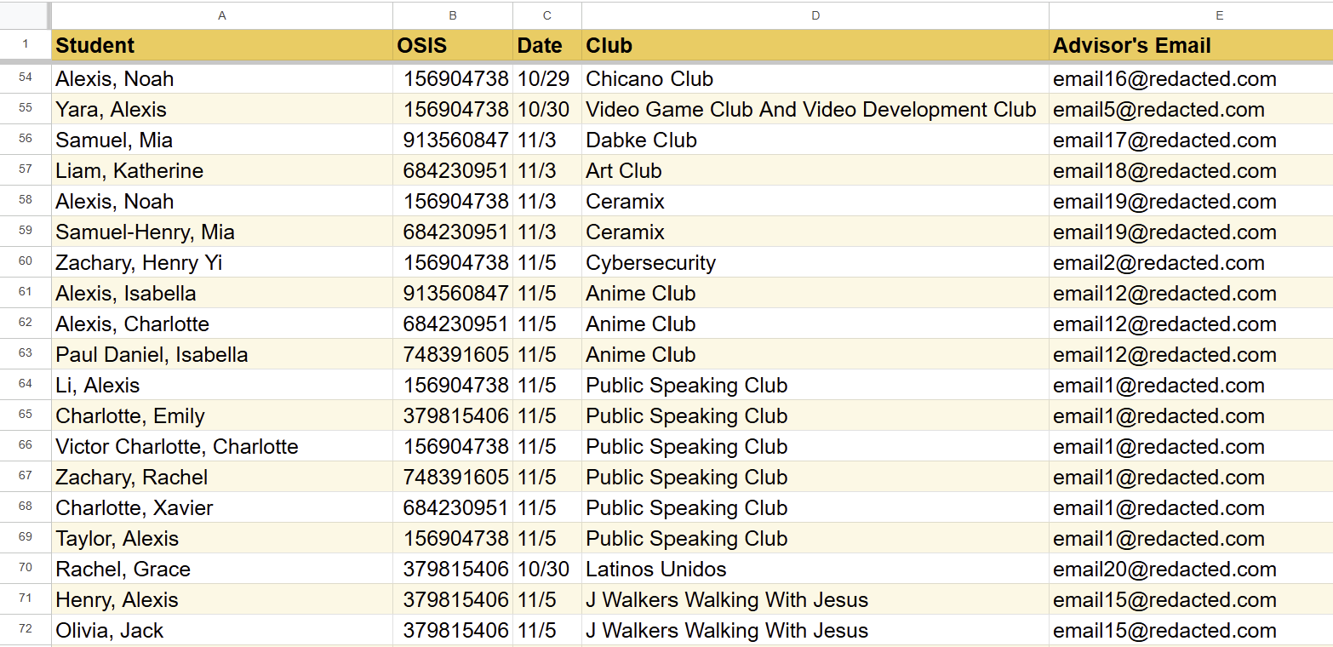Select column D header
This screenshot has width=1333, height=647.
pyautogui.click(x=815, y=15)
